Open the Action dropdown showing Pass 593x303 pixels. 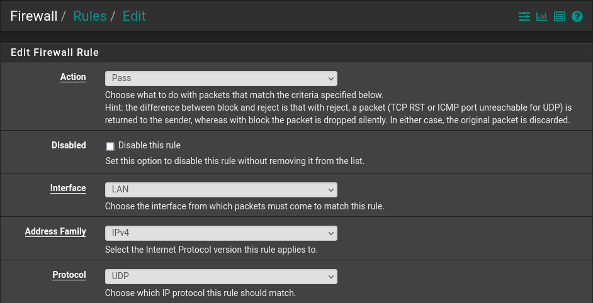pos(221,79)
